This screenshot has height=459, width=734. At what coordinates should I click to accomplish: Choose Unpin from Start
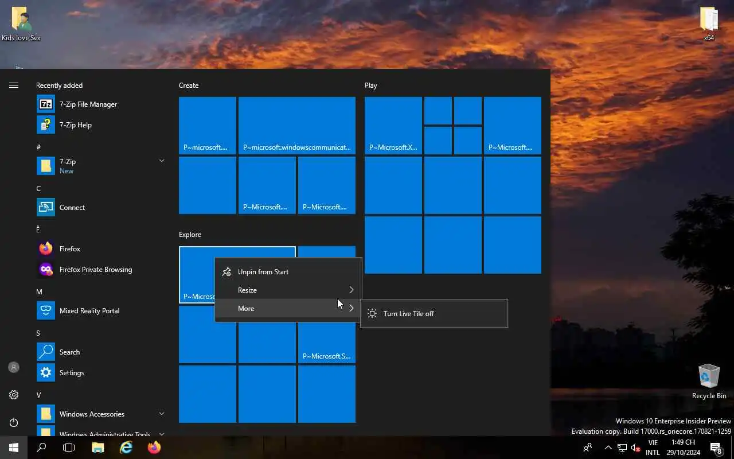(288, 271)
